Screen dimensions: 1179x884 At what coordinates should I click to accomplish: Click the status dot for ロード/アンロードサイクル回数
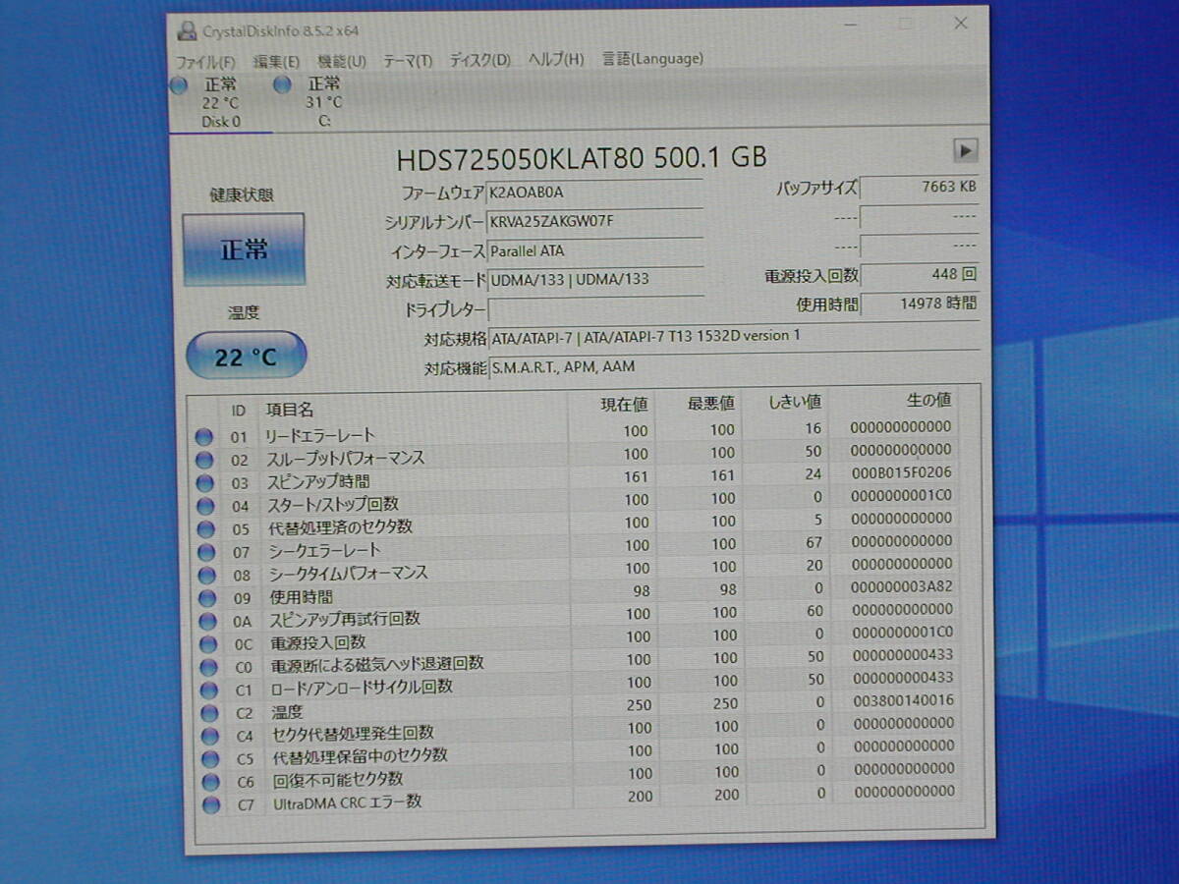208,690
